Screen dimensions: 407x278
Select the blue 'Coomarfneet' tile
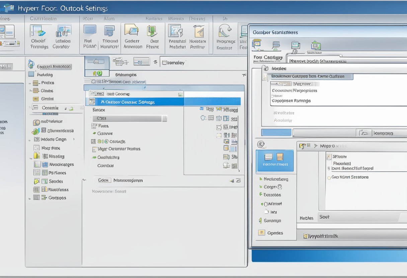pos(275,161)
